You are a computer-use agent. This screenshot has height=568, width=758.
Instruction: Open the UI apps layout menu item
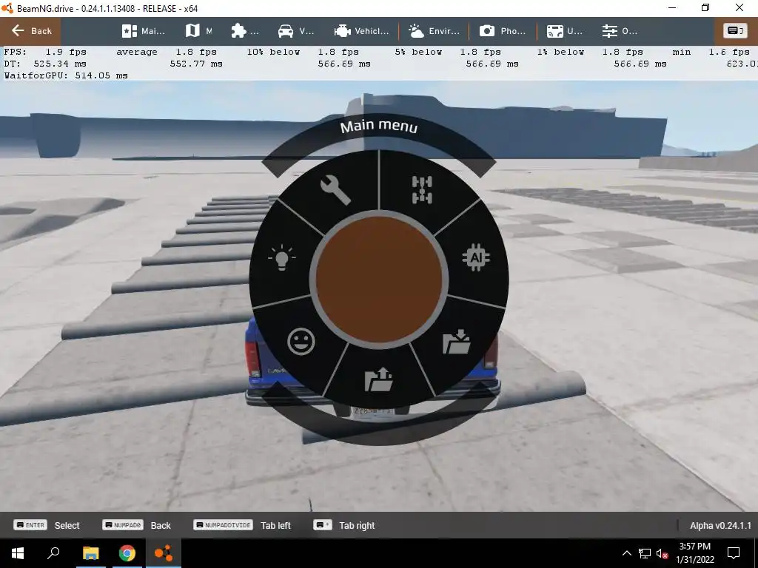click(564, 31)
